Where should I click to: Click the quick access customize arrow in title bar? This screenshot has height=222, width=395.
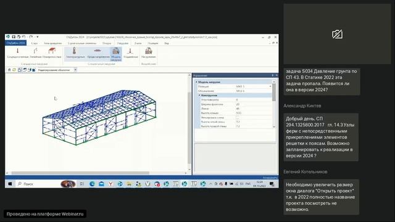pos(38,37)
